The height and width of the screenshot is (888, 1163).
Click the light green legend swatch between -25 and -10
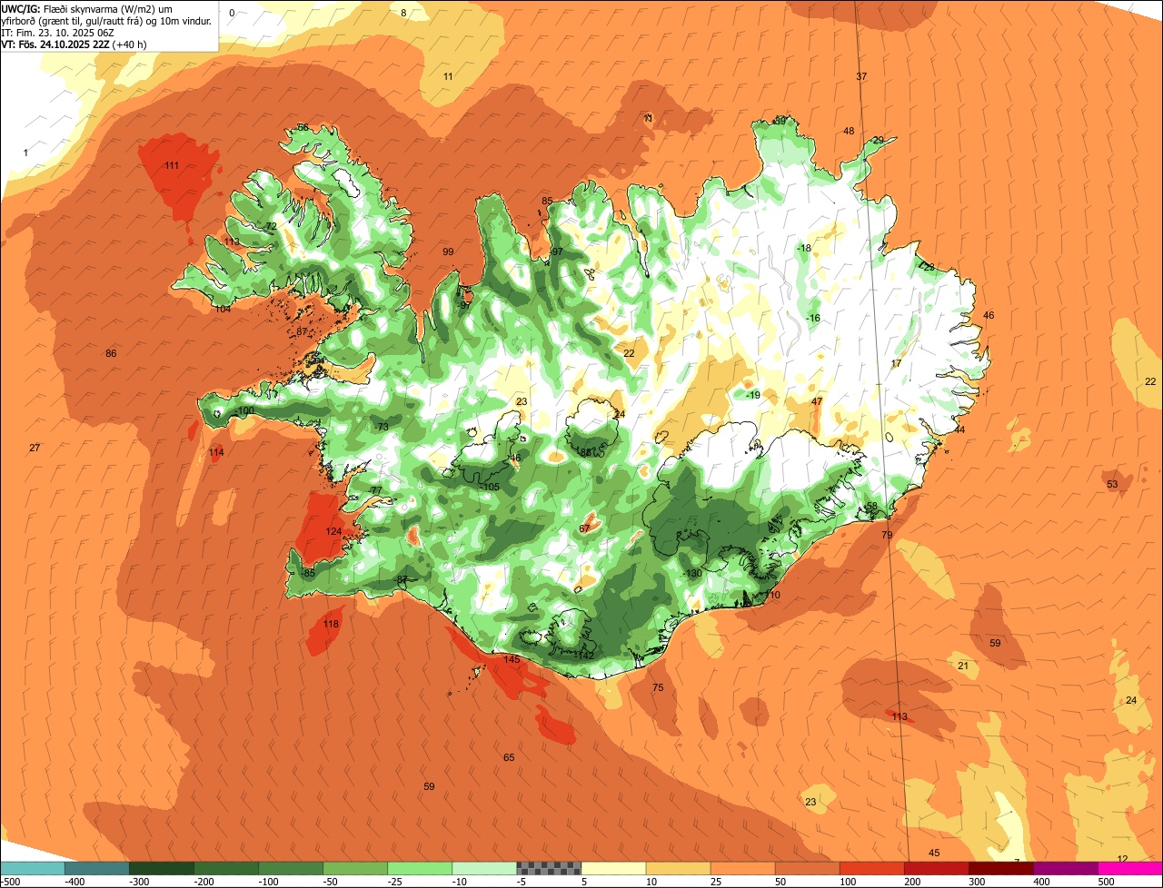click(x=421, y=868)
